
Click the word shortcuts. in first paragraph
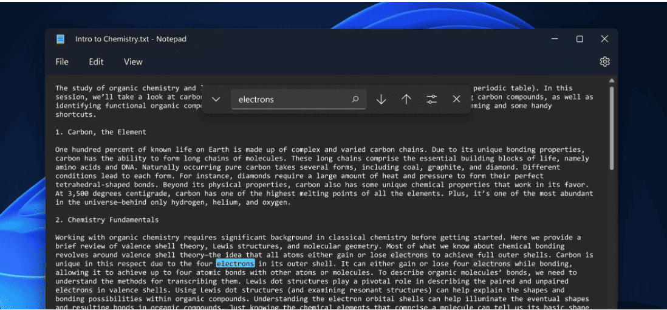76,114
